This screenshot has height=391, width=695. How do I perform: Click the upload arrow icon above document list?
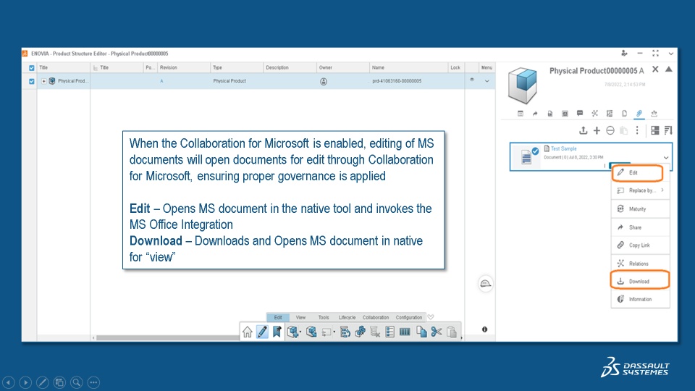[x=584, y=130]
